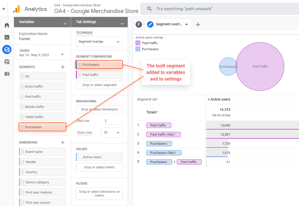Select the Direct traffic segment

click(42, 87)
